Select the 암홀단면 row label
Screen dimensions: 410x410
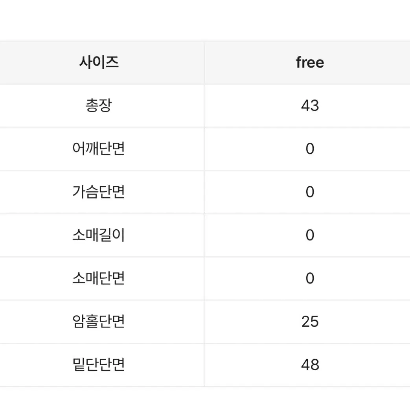(x=99, y=322)
